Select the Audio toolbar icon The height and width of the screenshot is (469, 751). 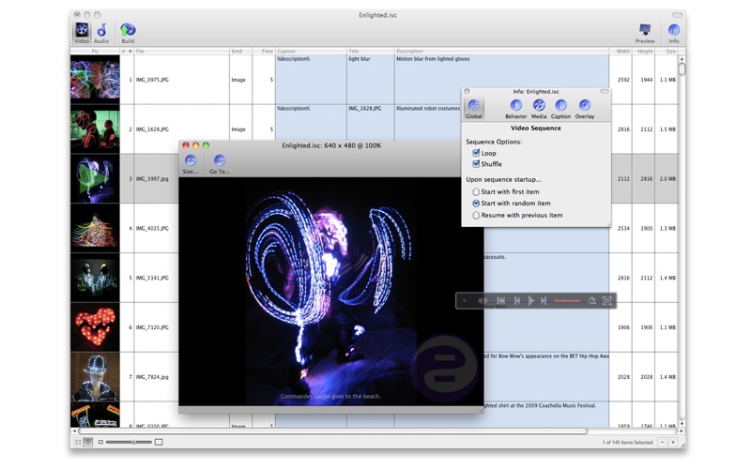[101, 33]
